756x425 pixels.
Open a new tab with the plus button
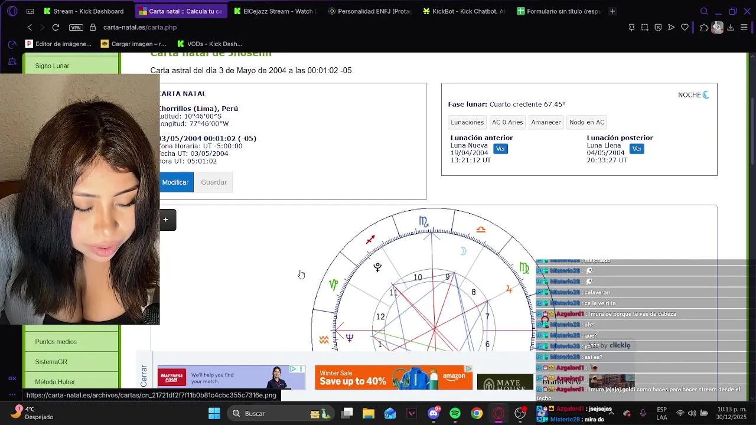612,11
